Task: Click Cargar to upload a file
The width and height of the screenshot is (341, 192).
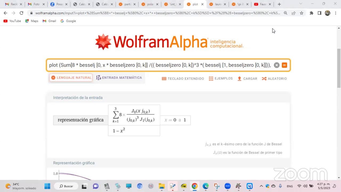Action: pyautogui.click(x=247, y=79)
